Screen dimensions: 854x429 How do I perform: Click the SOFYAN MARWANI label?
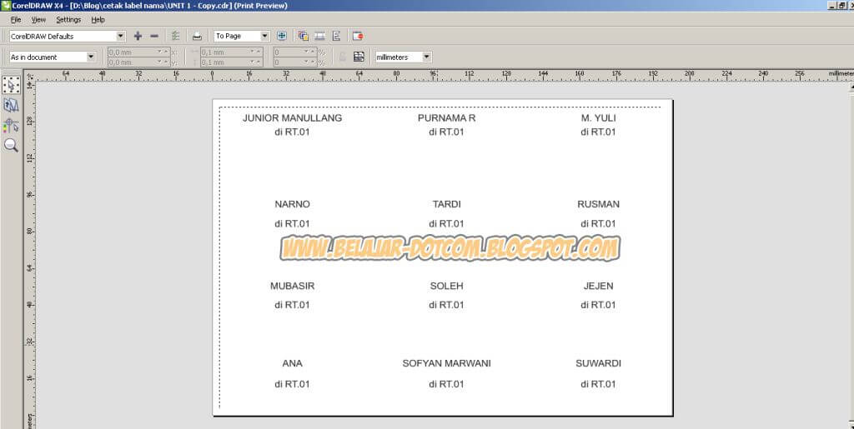click(x=447, y=363)
